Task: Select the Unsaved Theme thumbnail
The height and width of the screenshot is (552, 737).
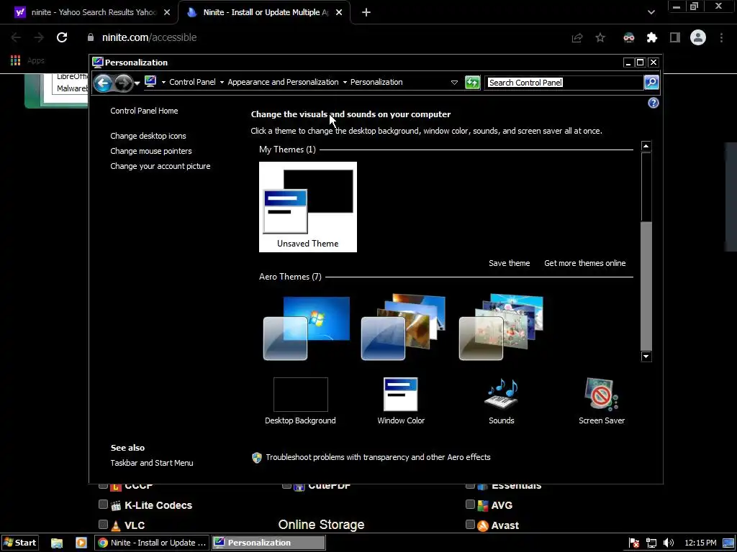Action: click(308, 207)
